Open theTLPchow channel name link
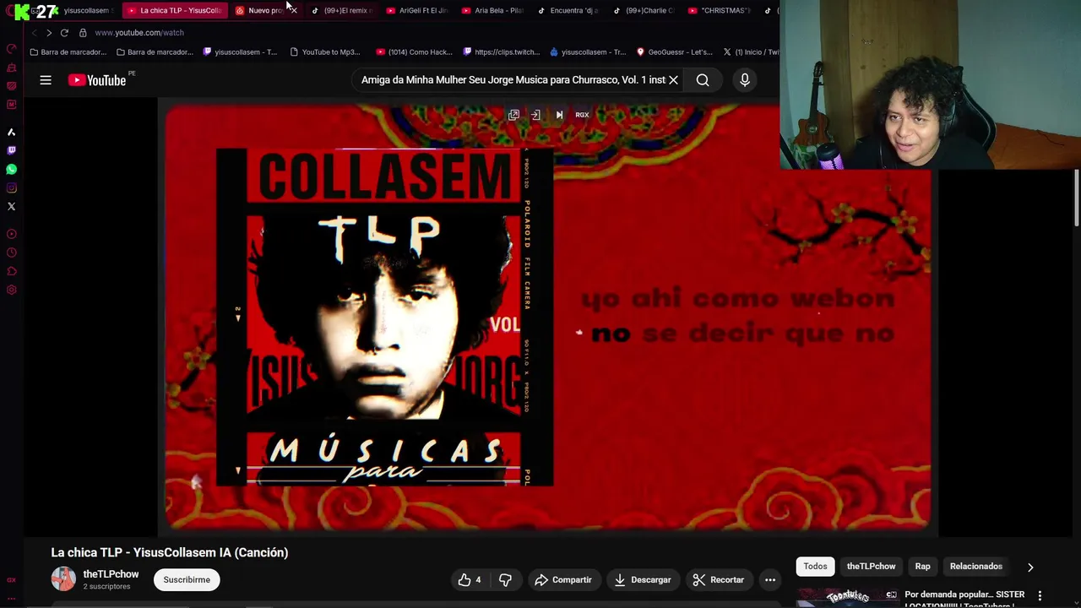Screen dimensions: 1081x608 111,574
